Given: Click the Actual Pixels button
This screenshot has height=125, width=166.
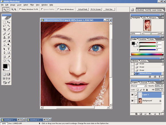Looking at the screenshot, I should tap(83, 9).
